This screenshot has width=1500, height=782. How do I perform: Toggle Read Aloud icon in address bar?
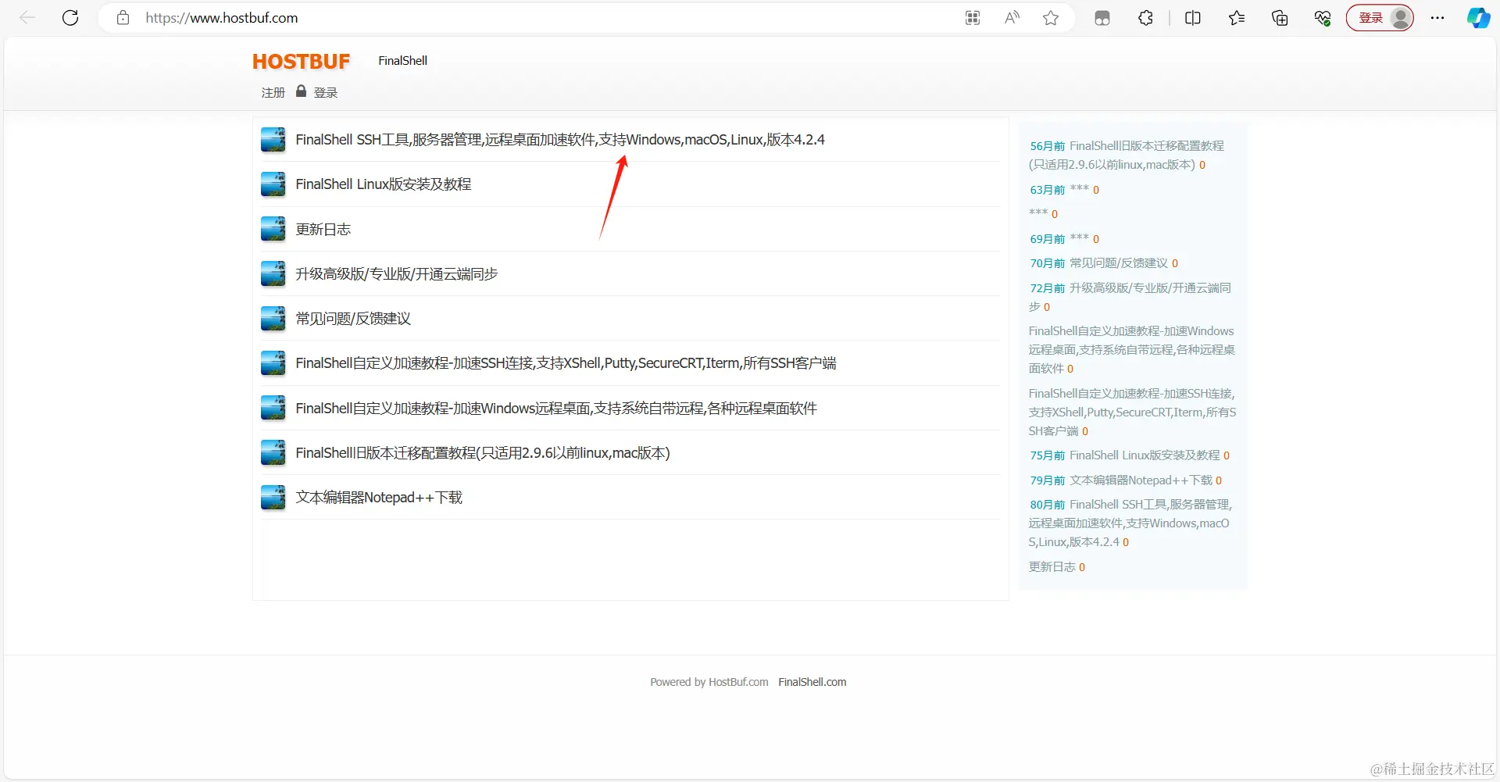tap(1012, 18)
